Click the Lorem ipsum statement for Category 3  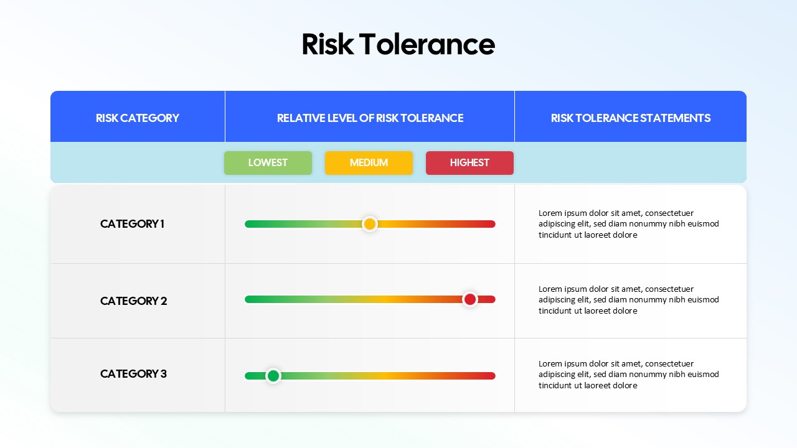(x=629, y=375)
